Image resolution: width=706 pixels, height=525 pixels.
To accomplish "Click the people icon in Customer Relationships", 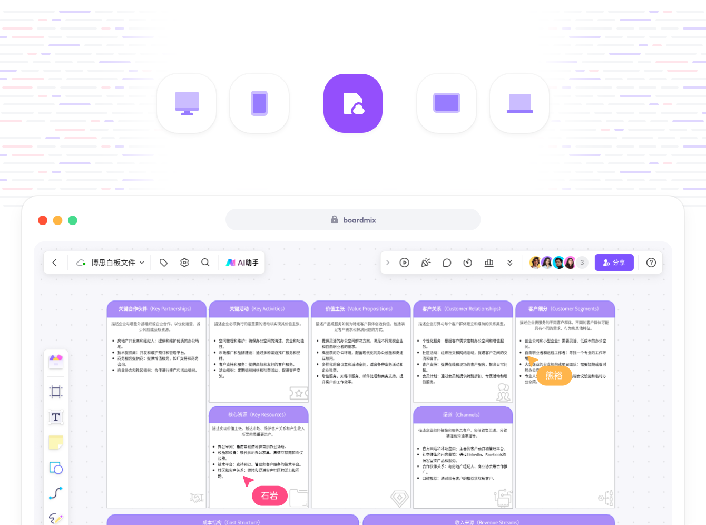I will [504, 392].
